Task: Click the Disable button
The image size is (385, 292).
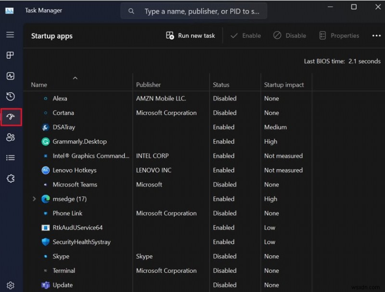Action: coord(290,36)
